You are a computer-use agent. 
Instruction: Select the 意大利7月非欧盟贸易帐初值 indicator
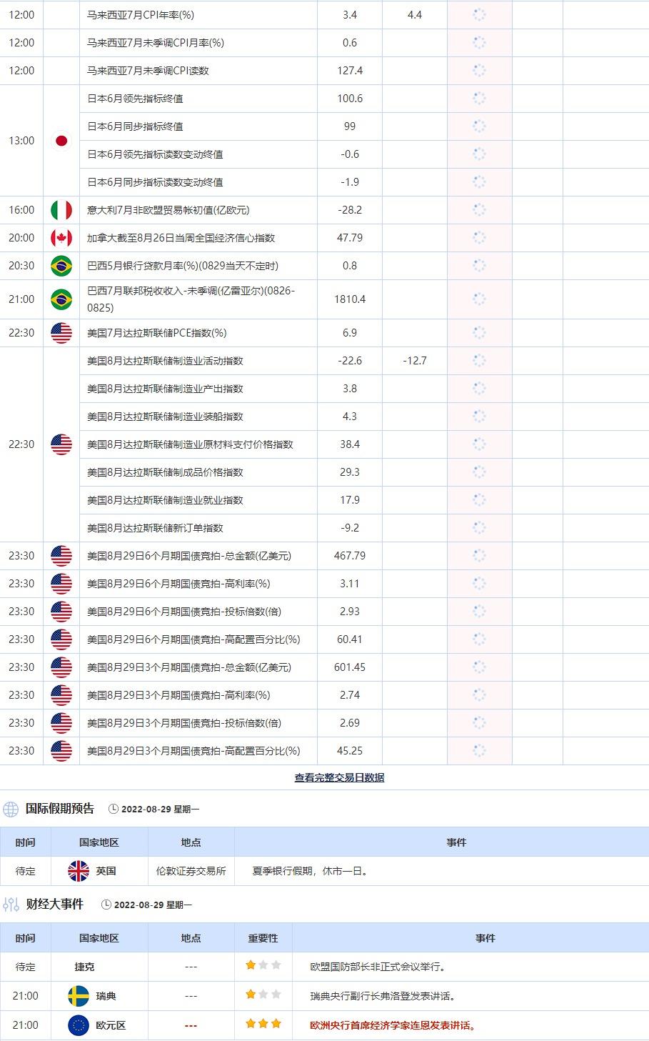pos(168,210)
